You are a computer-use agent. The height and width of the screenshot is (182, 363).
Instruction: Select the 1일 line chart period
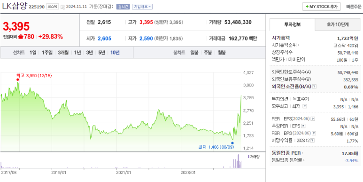tap(33, 53)
